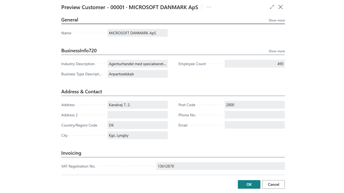Click the Phone No. label
The height and width of the screenshot is (193, 344).
coord(187,115)
